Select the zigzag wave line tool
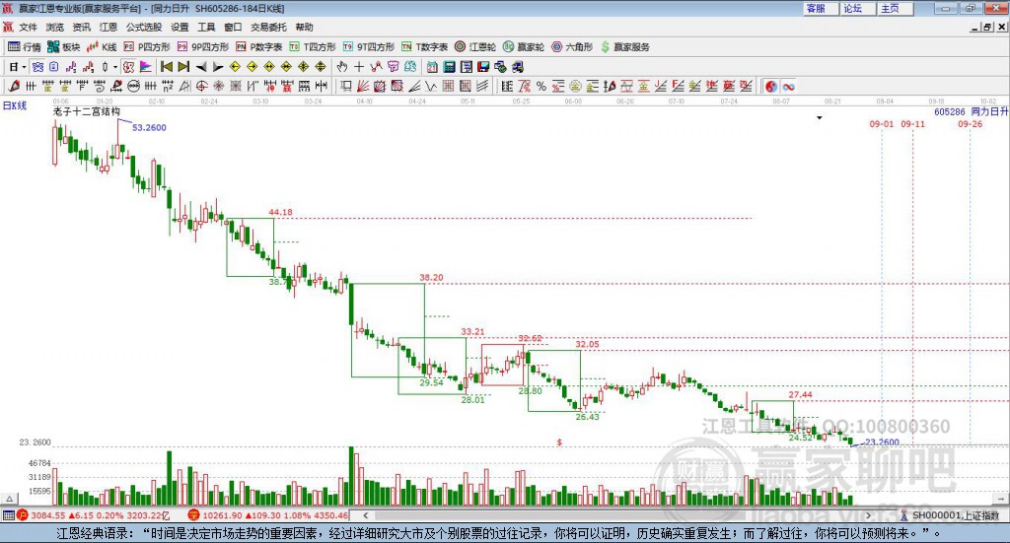The height and width of the screenshot is (543, 1010). [x=431, y=86]
